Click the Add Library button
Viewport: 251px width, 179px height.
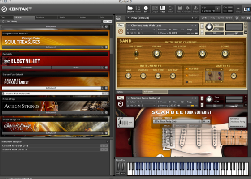tap(12, 21)
